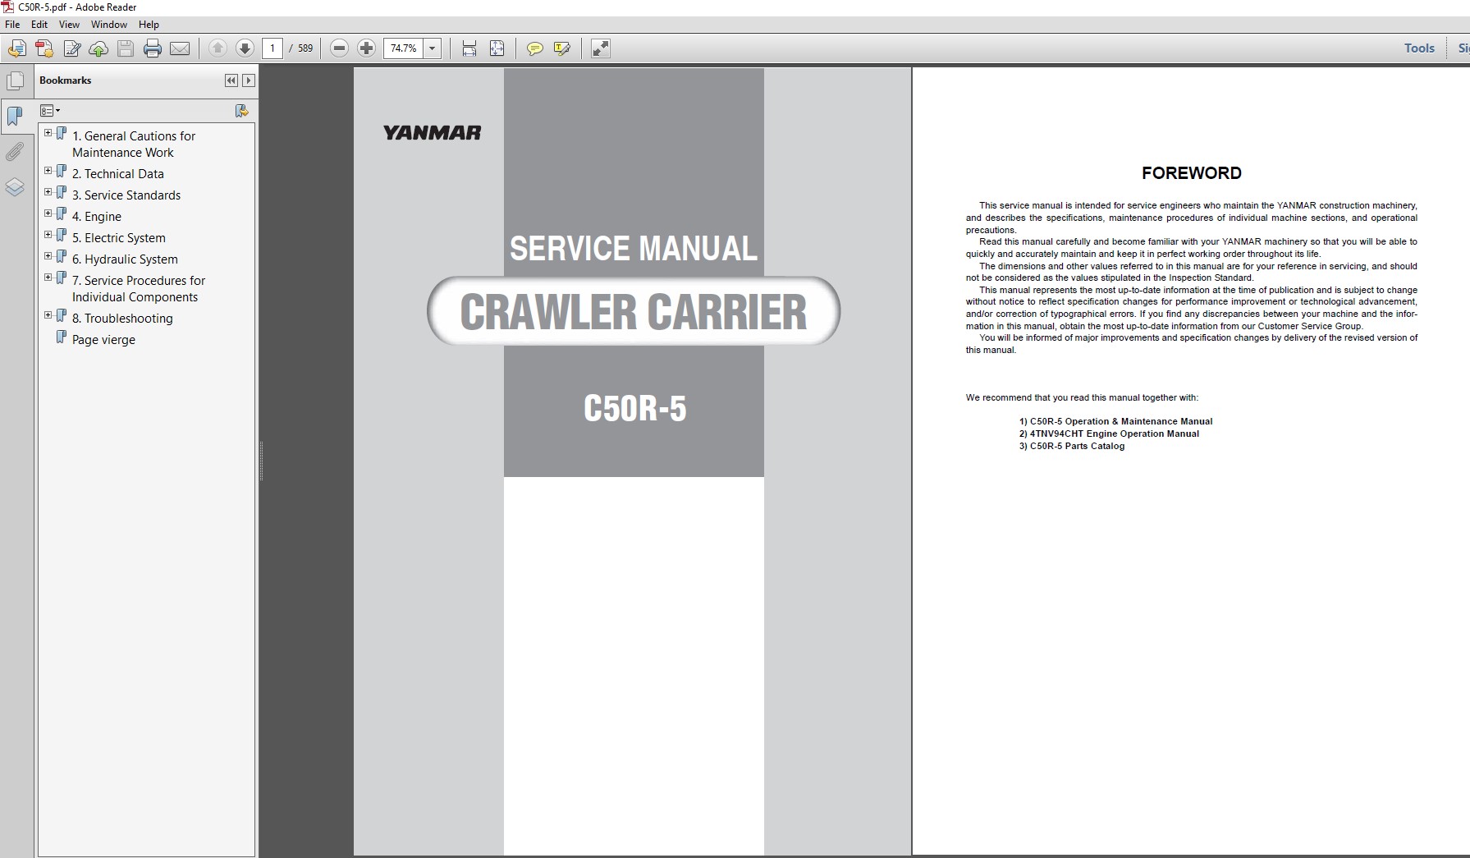Viewport: 1470px width, 858px height.
Task: Click the CRAWLER CARRIER cover title
Action: [x=634, y=311]
